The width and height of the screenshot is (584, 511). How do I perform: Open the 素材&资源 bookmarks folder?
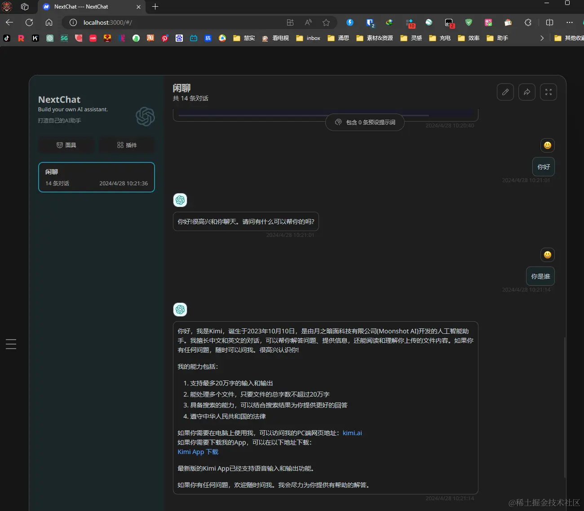[x=374, y=38]
